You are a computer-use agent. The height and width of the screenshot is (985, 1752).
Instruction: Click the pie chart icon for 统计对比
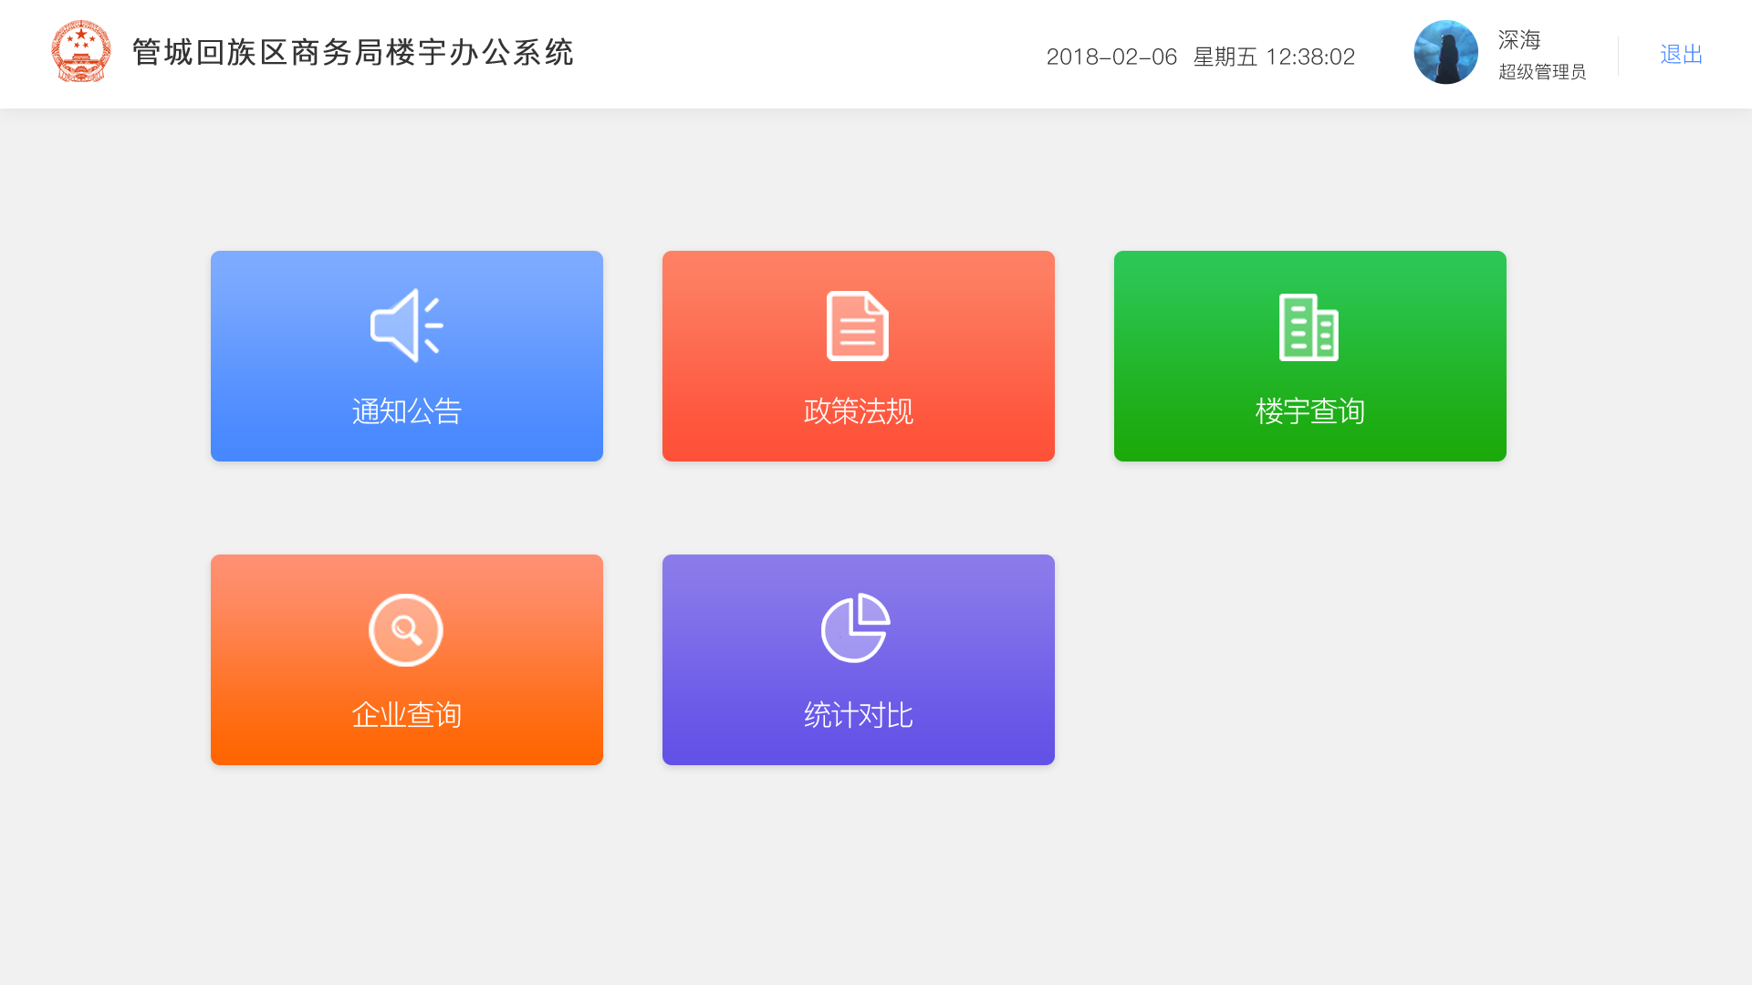pyautogui.click(x=856, y=628)
